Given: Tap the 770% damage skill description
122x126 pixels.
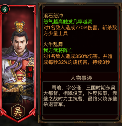Looking at the screenshot, I should 80,30.
